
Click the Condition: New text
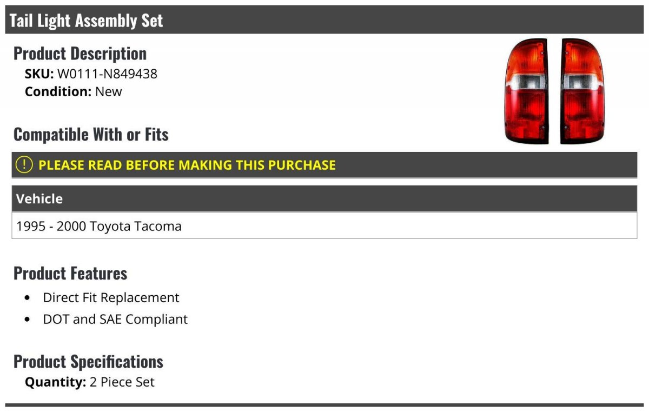pos(74,91)
